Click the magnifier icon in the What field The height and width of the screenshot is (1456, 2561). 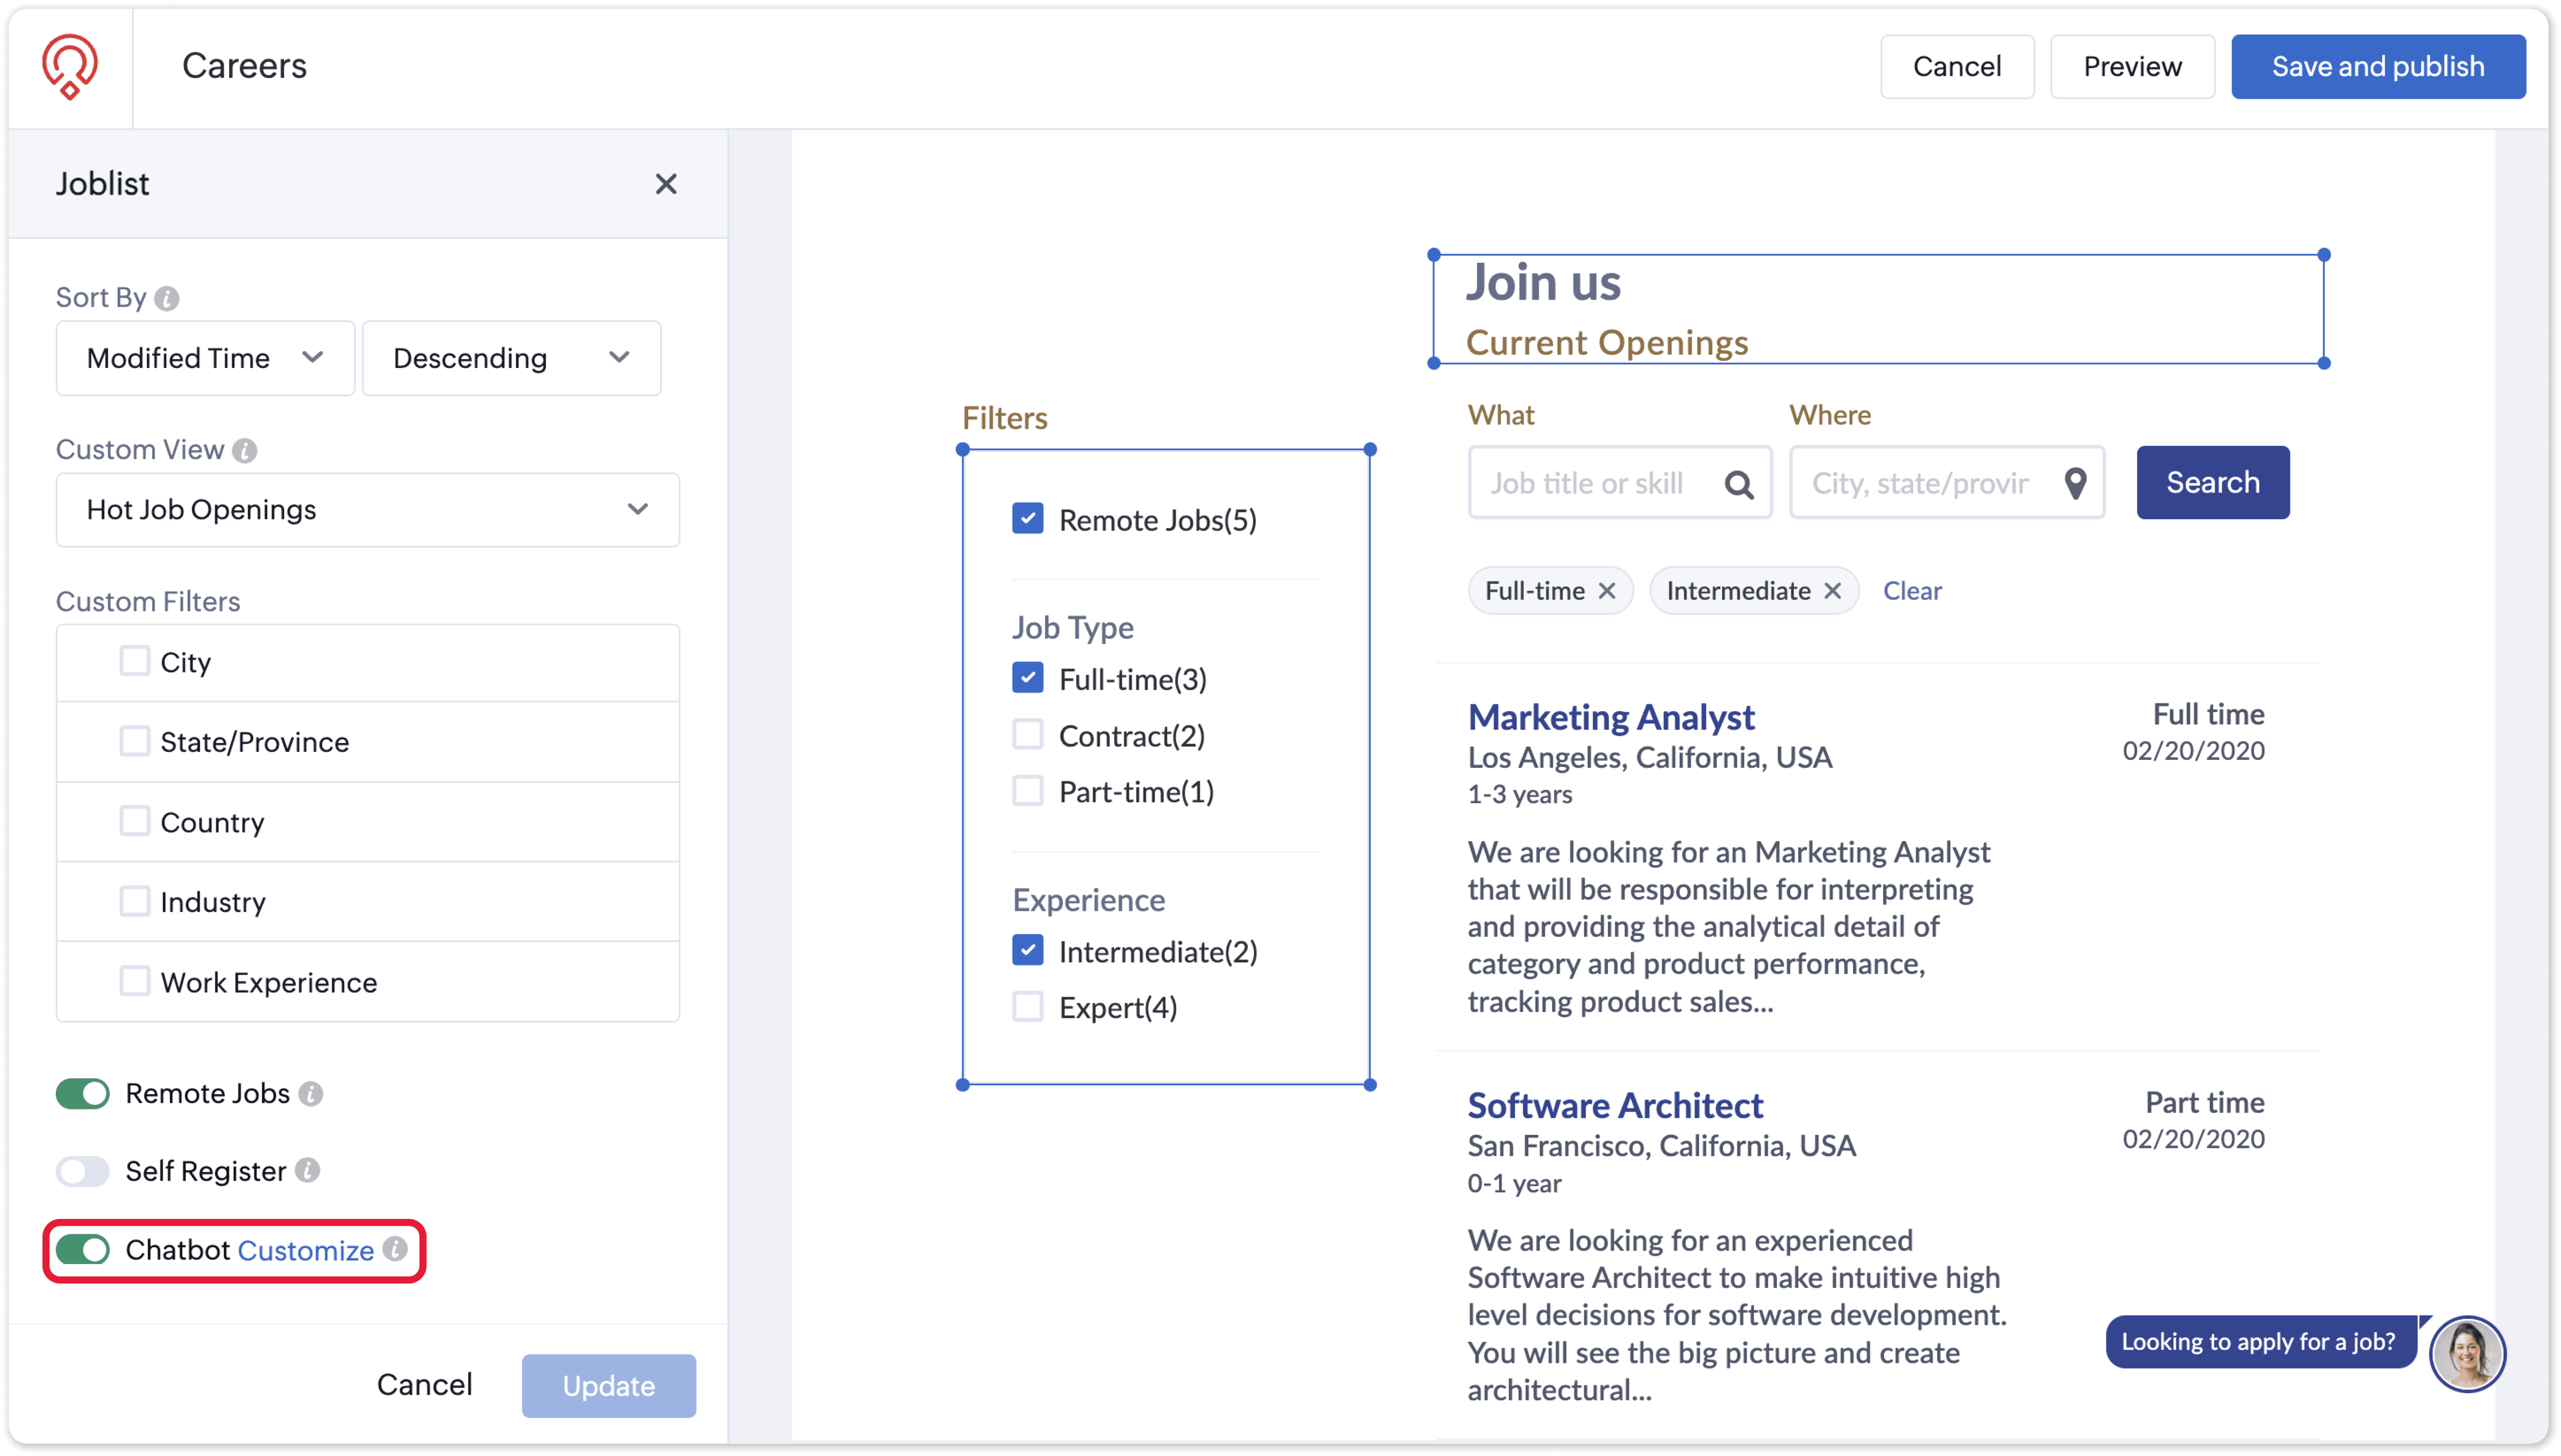pyautogui.click(x=1739, y=484)
